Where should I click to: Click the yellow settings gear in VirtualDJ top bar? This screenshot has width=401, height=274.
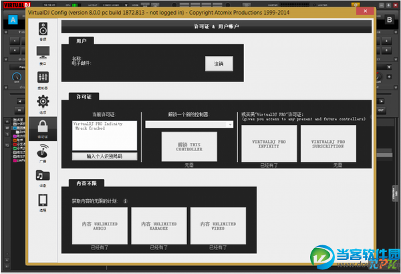[356, 5]
